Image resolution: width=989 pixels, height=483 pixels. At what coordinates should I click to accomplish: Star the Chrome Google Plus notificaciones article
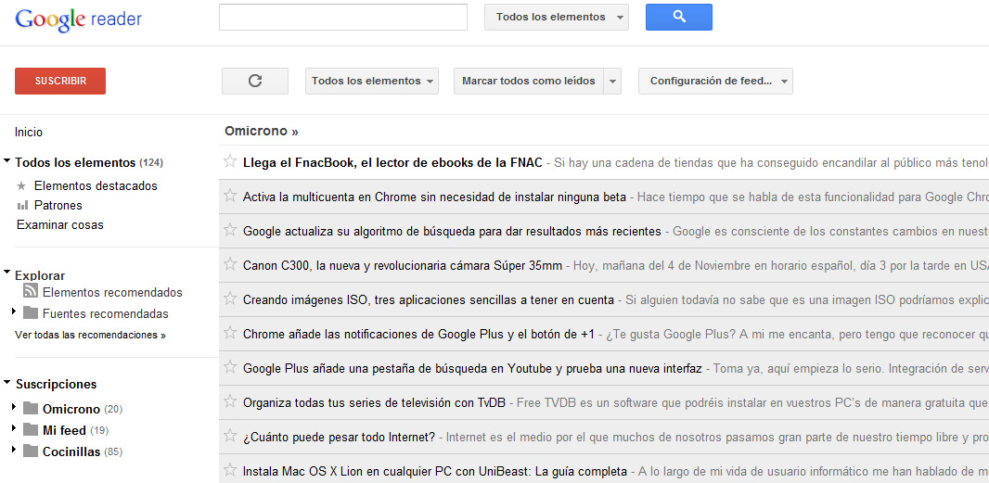tap(230, 332)
